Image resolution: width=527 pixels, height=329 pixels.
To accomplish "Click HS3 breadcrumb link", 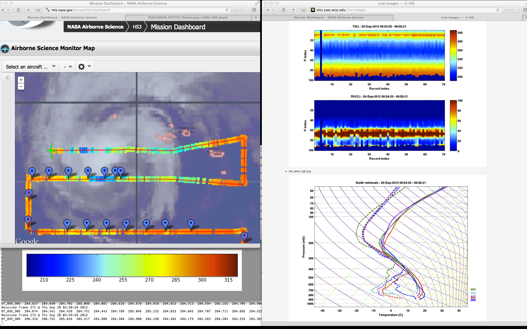I will click(x=137, y=27).
